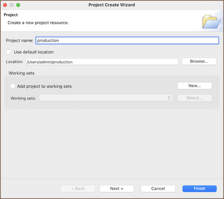
Task: Maximize the wizard with the green button
Action: point(18,5)
